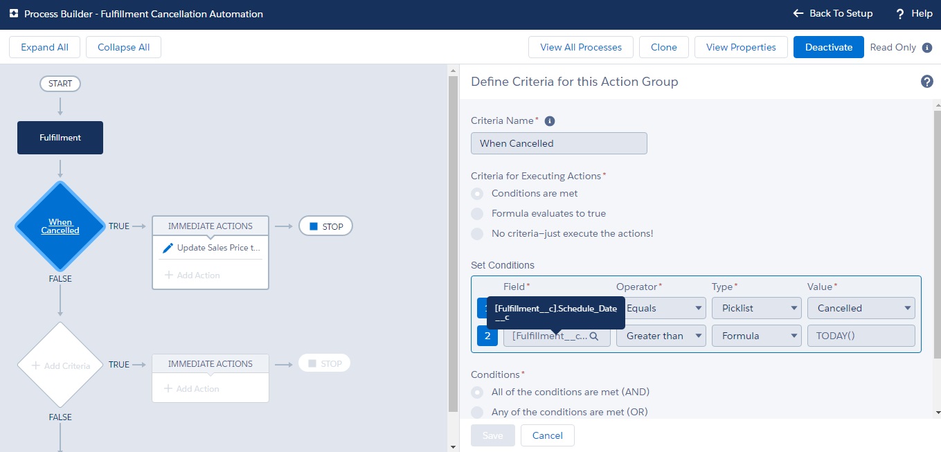941x452 pixels.
Task: Open the Greater than operator dropdown
Action: 661,336
